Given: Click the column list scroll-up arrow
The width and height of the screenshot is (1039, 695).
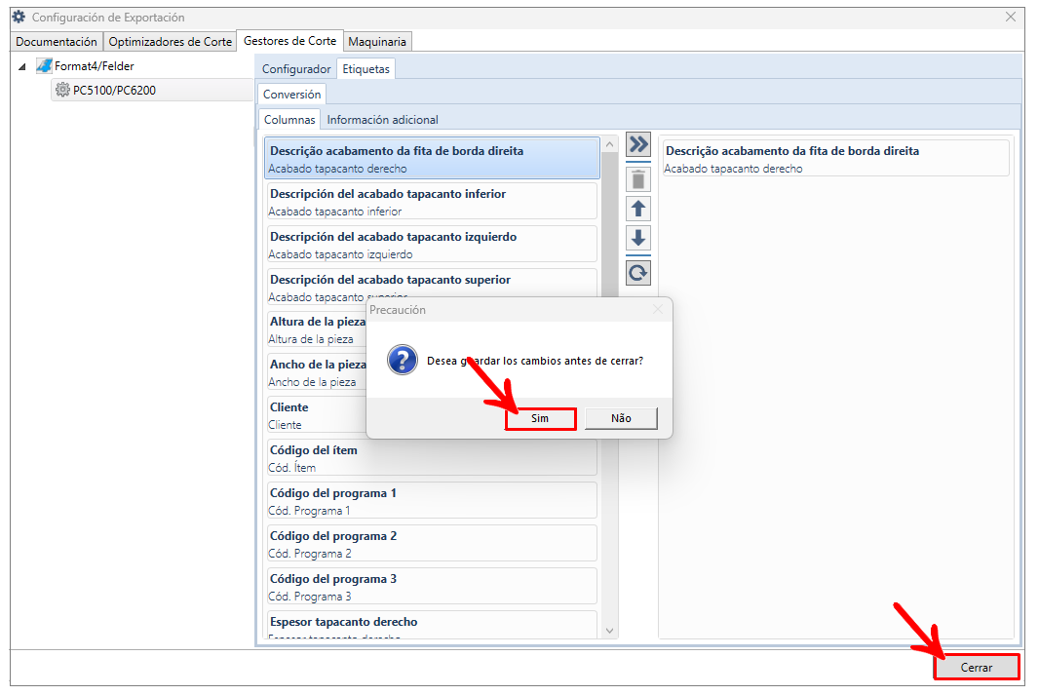Looking at the screenshot, I should pyautogui.click(x=609, y=144).
